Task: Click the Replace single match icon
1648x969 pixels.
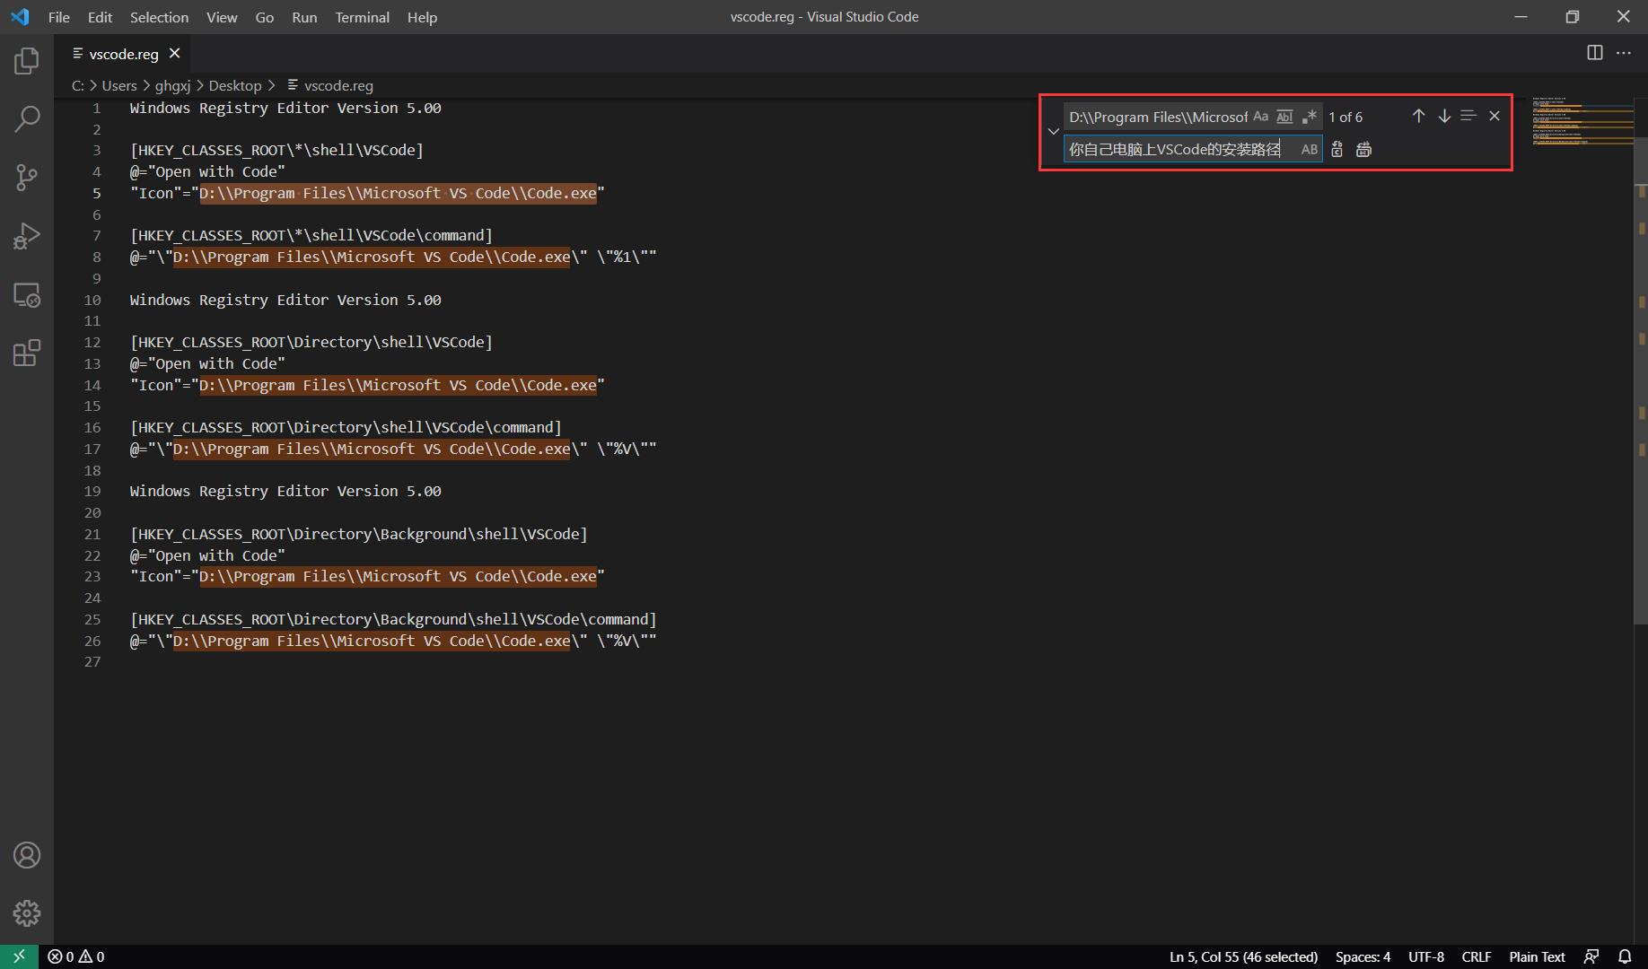Action: tap(1337, 150)
